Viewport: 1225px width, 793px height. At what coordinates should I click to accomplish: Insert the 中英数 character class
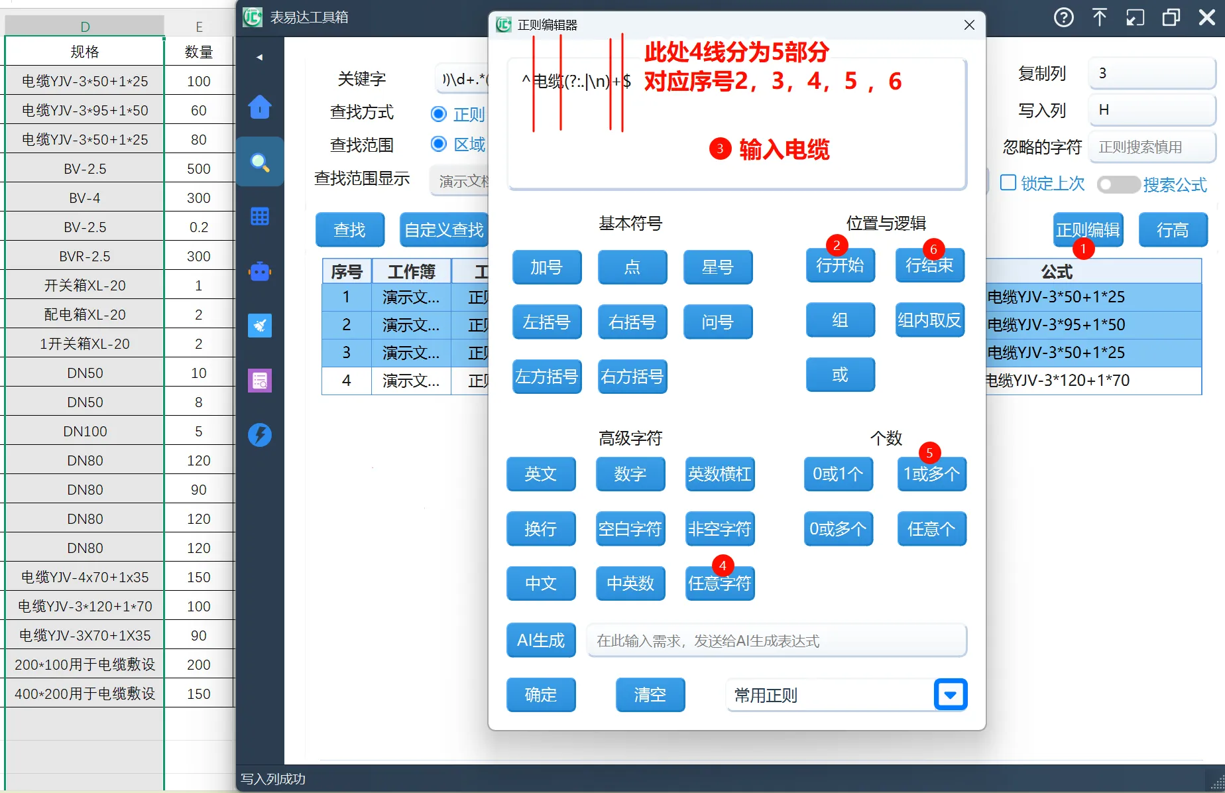(630, 583)
